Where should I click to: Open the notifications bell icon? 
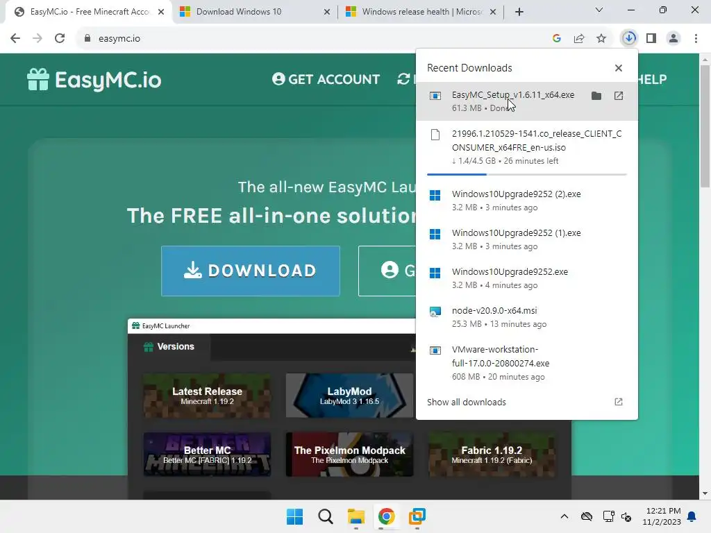(692, 516)
